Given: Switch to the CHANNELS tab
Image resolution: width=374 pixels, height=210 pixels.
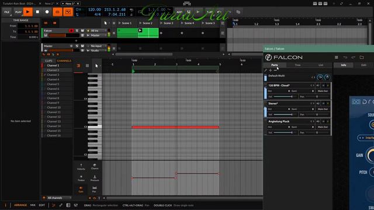Looking at the screenshot, I should tap(64, 61).
